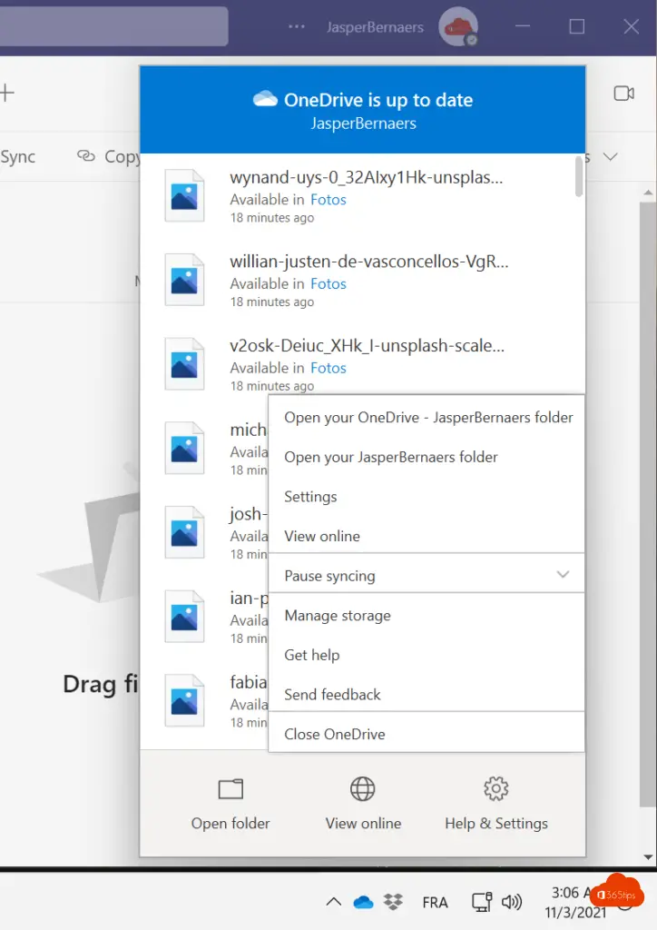657x930 pixels.
Task: Choose Send feedback from menu
Action: pyautogui.click(x=427, y=695)
